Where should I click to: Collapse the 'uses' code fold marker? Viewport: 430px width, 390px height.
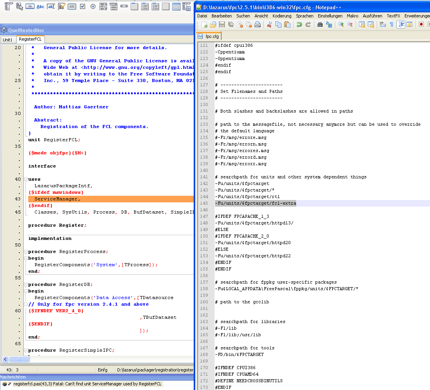coord(26,180)
